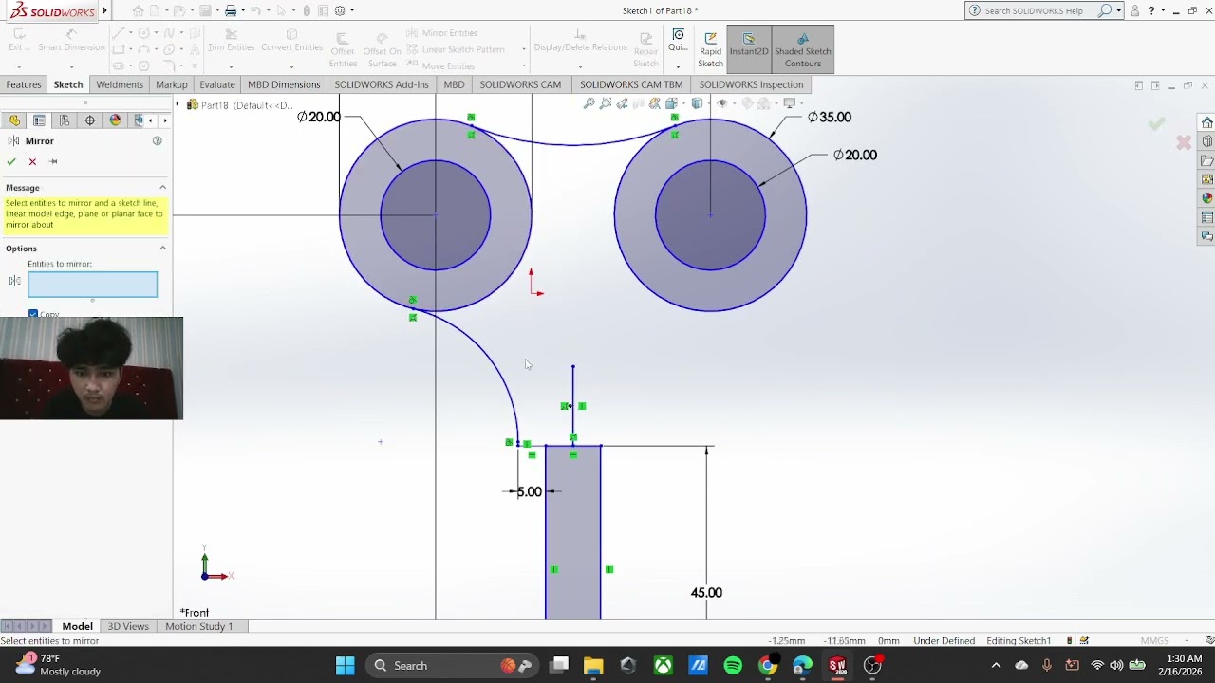Image resolution: width=1215 pixels, height=683 pixels.
Task: Click the Zoom to Area icon
Action: (606, 103)
